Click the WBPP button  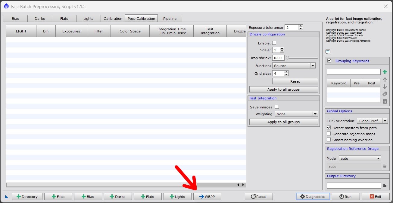(207, 196)
